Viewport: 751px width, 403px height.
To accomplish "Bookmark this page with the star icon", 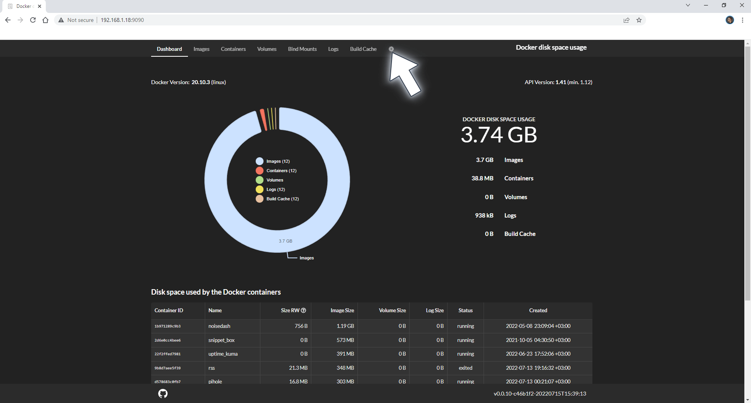I will coord(639,20).
